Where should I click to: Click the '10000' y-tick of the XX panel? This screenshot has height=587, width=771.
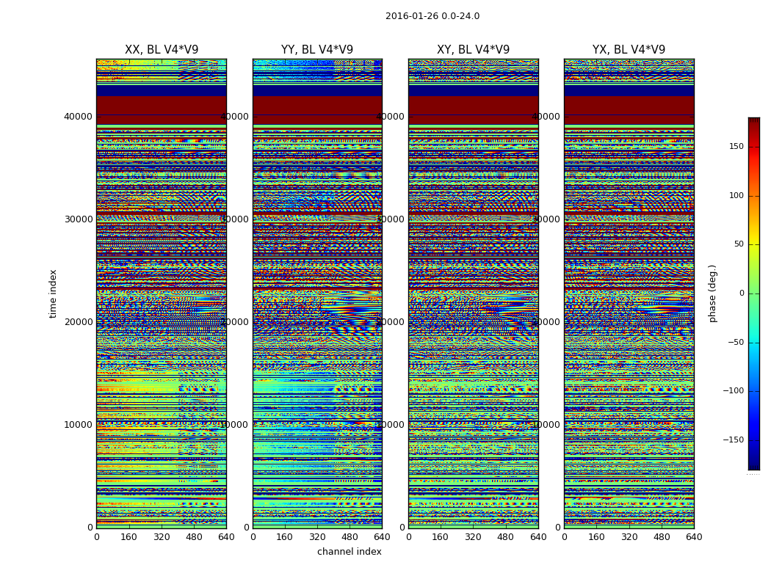click(78, 424)
